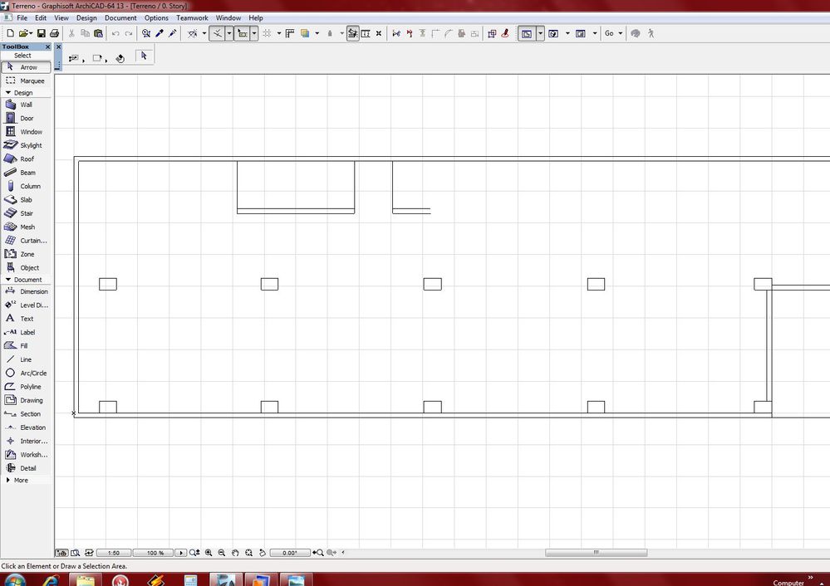Click the Pick Up Parameters eyedropper

(x=160, y=33)
